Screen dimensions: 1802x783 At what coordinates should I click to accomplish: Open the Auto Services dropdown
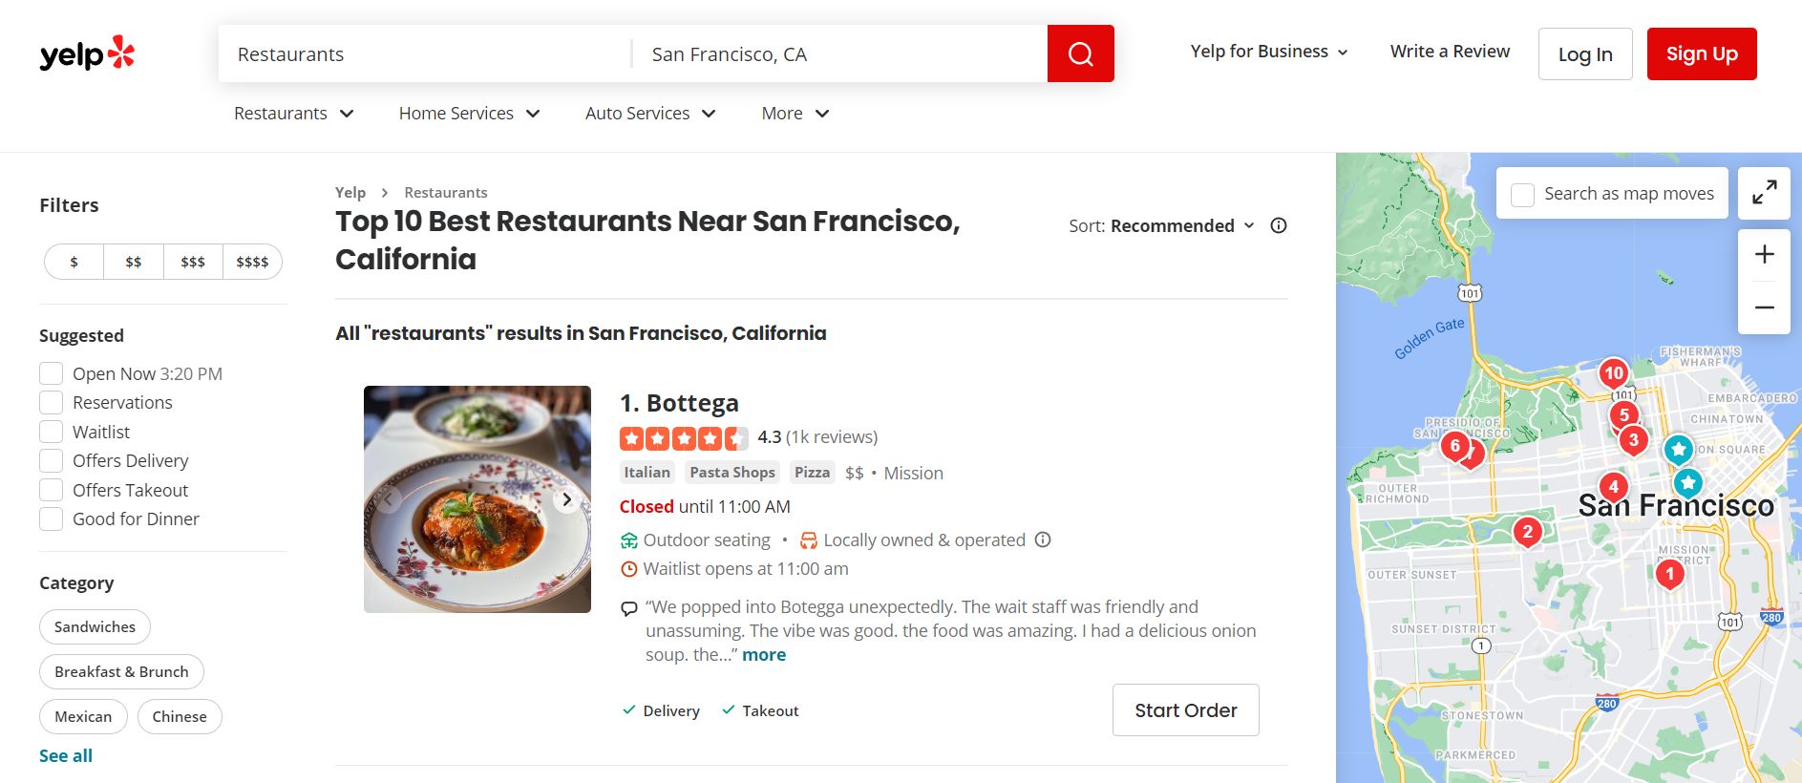click(649, 113)
